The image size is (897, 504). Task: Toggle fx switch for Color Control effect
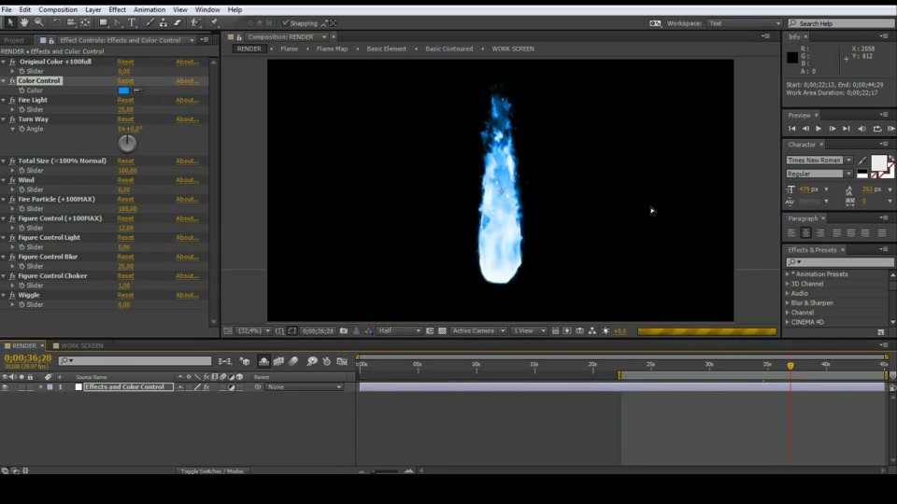(x=12, y=80)
